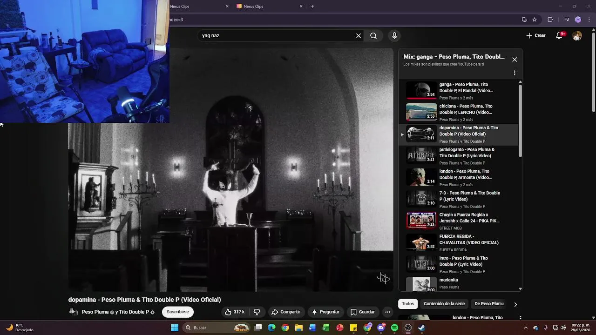Open Microsoft Edge from taskbar

271,328
